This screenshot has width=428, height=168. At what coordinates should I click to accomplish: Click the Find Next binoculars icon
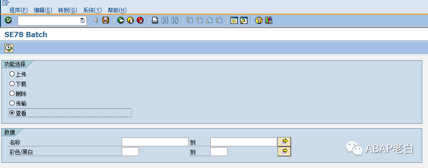(x=175, y=20)
